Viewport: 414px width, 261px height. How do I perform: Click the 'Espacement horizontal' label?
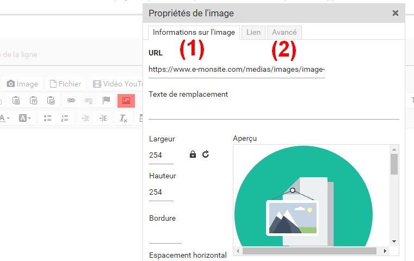tap(188, 255)
